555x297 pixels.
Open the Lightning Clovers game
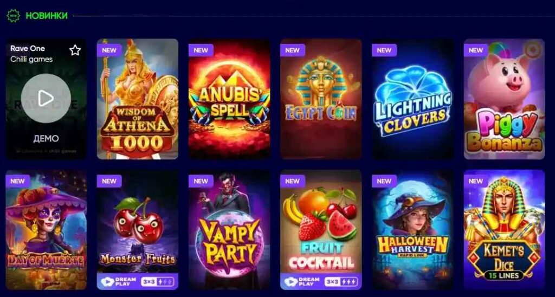(412, 99)
